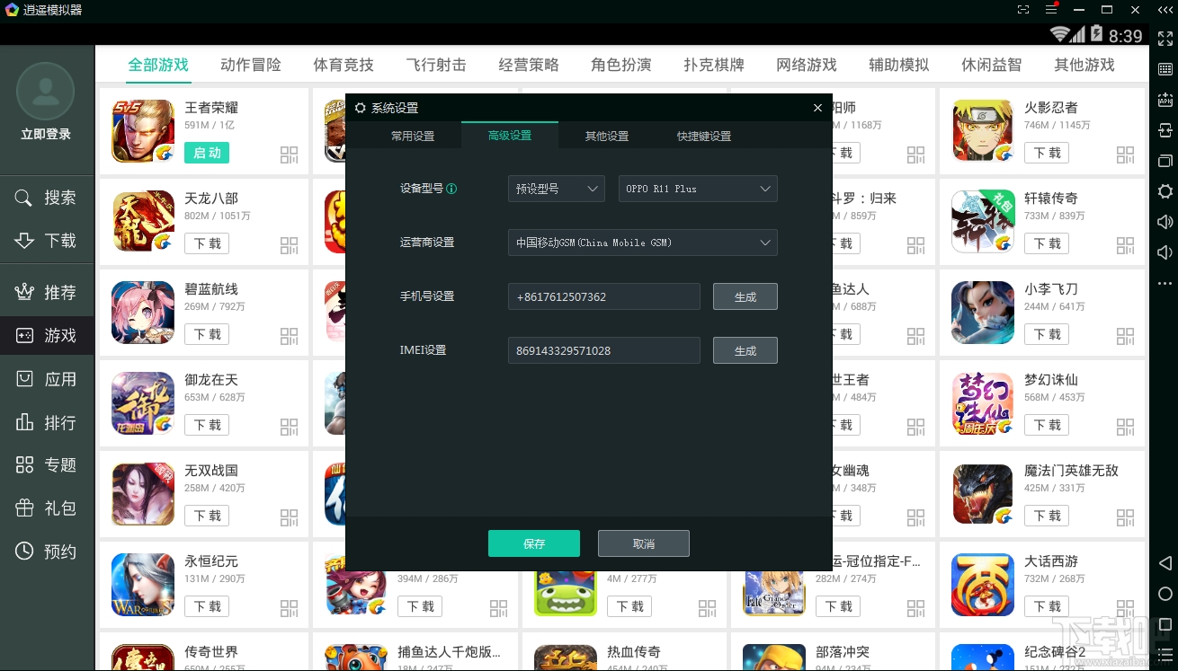Show more tools via three-dot icon
The image size is (1178, 671).
(x=1165, y=283)
